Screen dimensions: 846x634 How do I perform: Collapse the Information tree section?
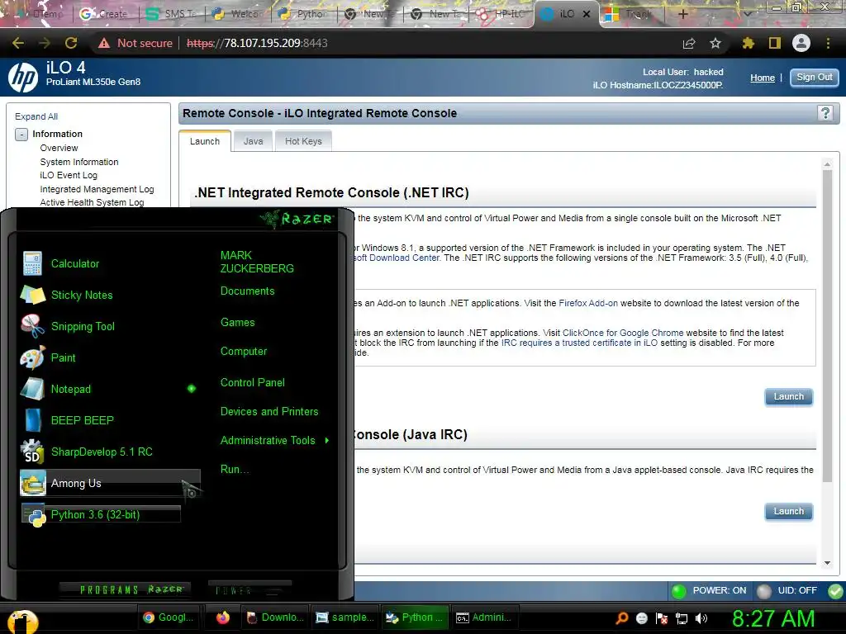coord(21,135)
